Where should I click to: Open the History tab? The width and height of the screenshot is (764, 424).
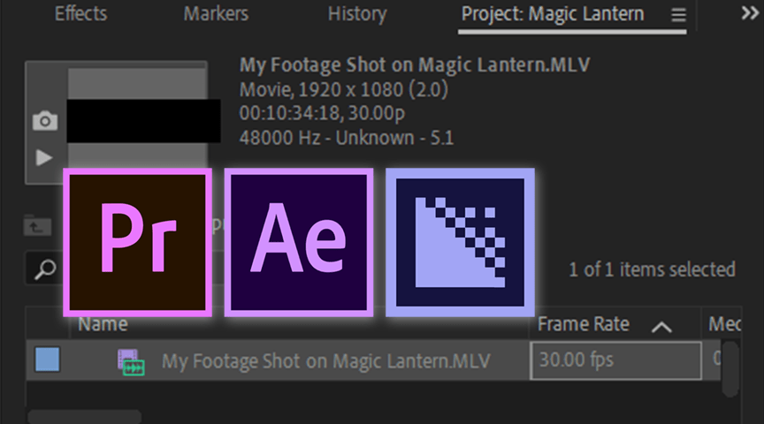coord(356,15)
